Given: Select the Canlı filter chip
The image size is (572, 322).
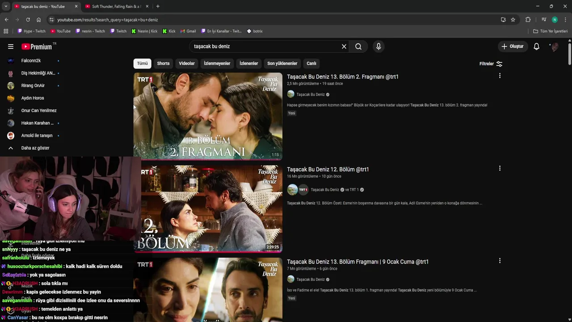Looking at the screenshot, I should [311, 64].
